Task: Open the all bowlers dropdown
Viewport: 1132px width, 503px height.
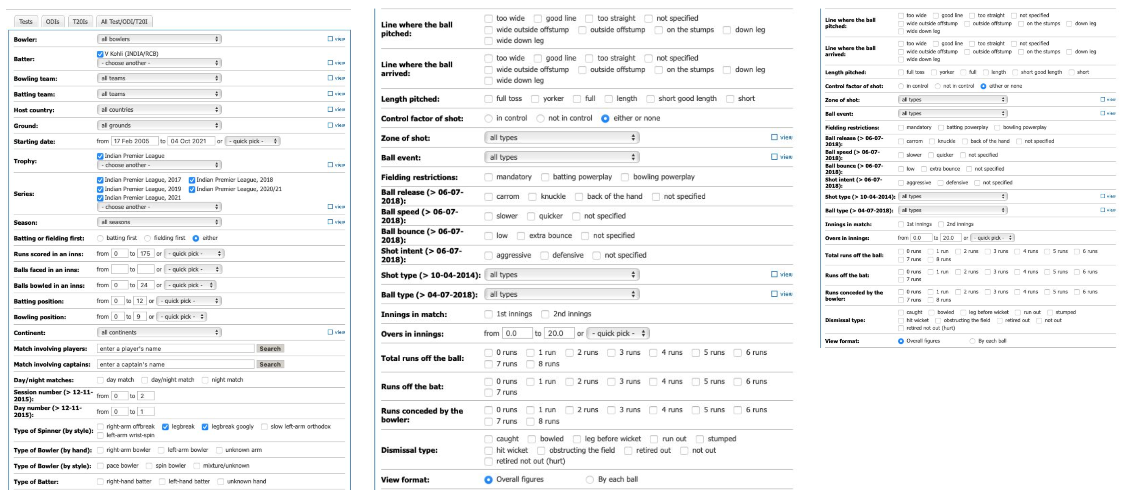Action: (159, 39)
